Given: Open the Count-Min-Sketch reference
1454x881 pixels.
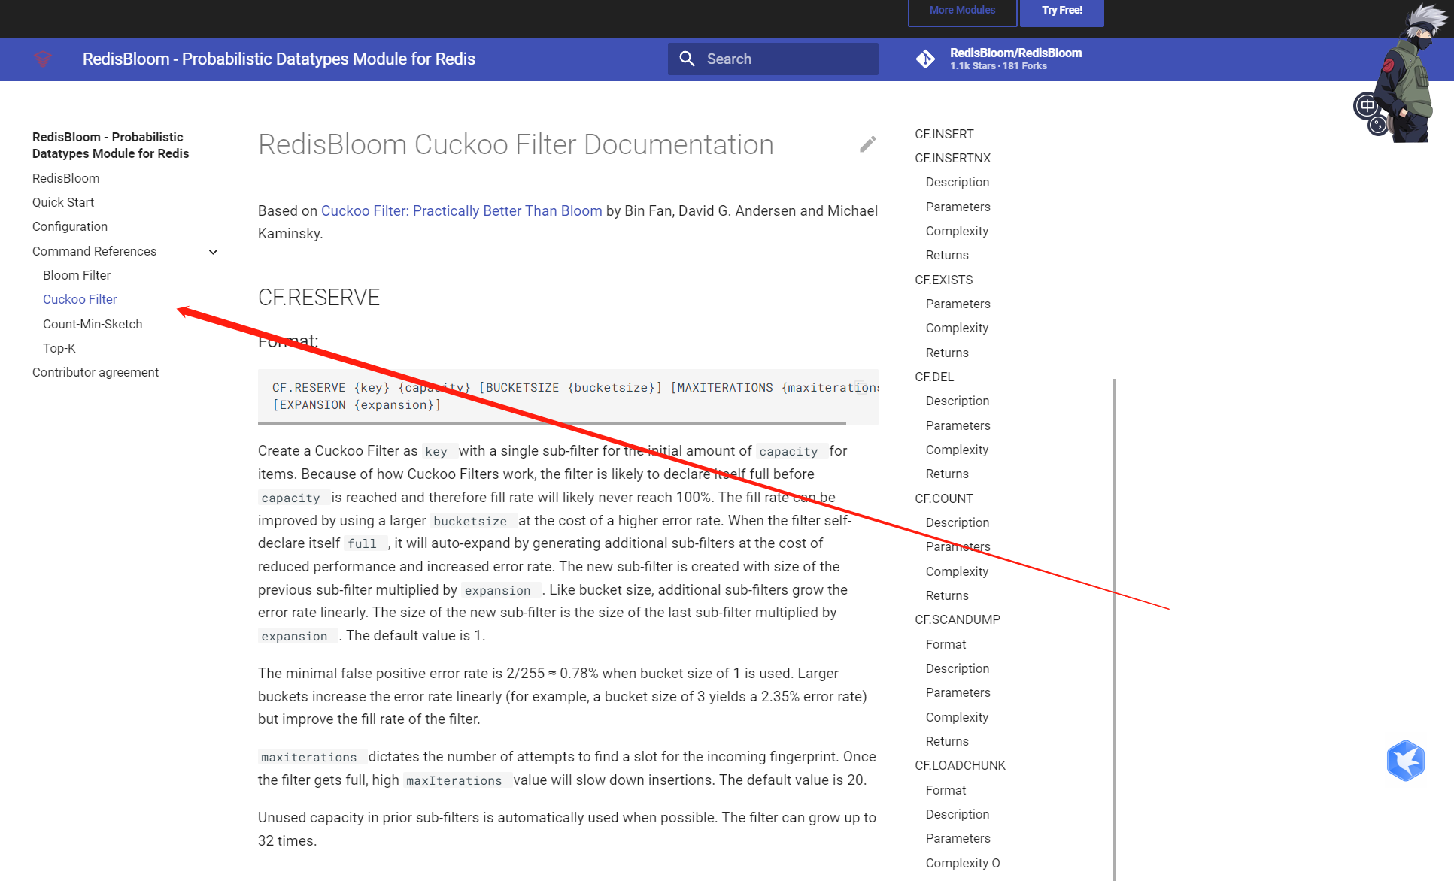Looking at the screenshot, I should pyautogui.click(x=93, y=324).
